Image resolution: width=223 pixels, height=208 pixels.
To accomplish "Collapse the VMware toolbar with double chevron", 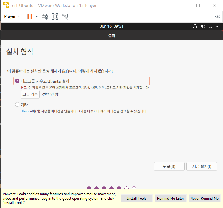I will tap(217, 17).
